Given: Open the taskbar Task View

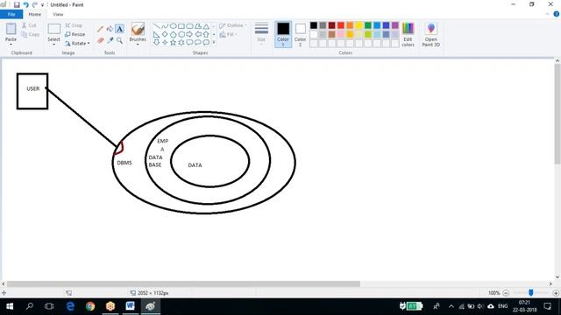Looking at the screenshot, I should (49, 306).
